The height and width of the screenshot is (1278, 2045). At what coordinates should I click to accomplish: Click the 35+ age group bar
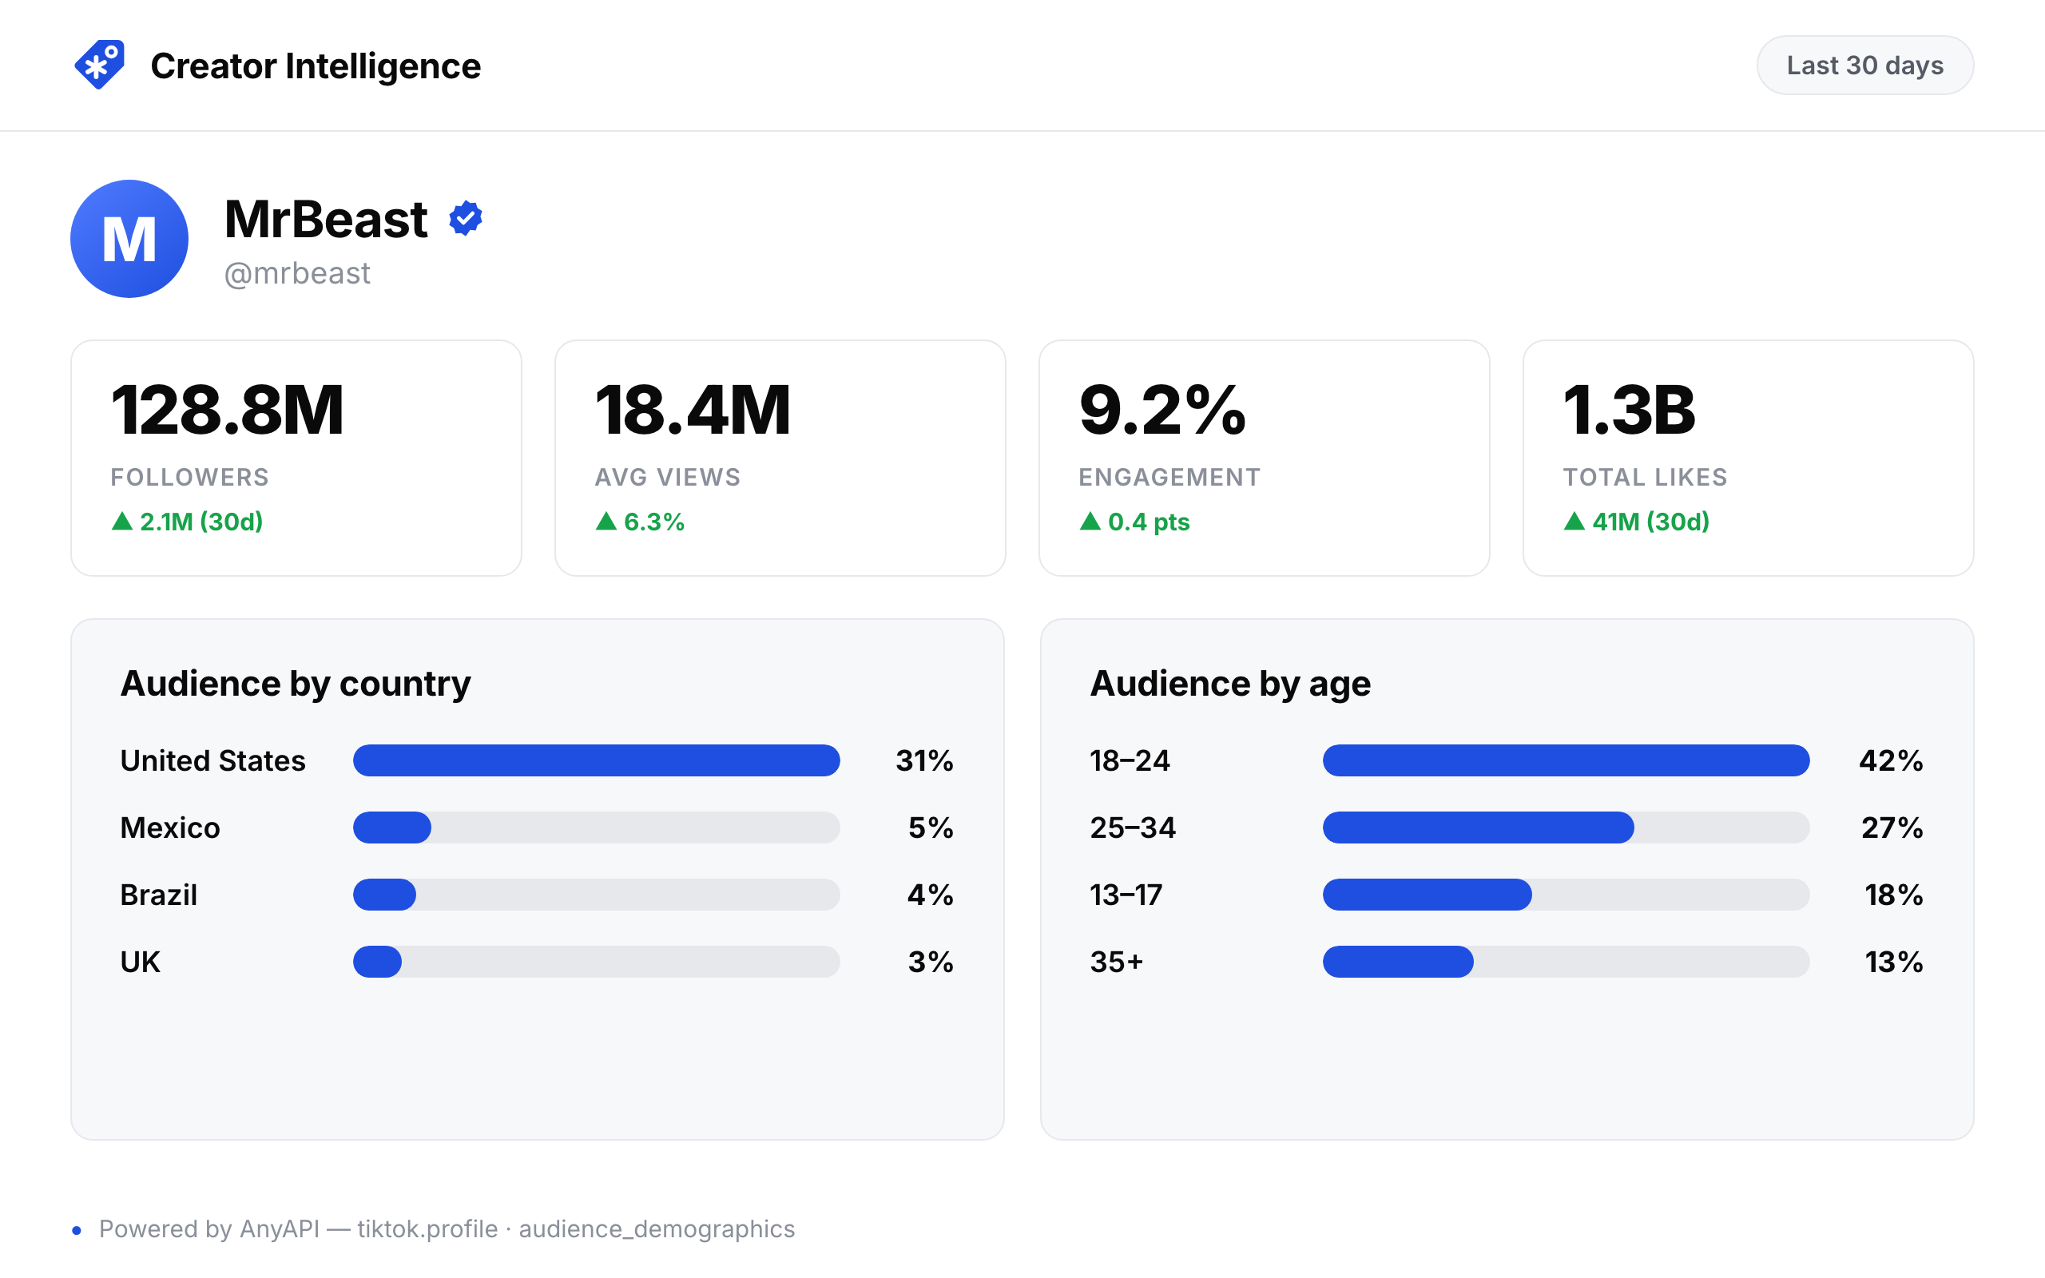[1566, 962]
